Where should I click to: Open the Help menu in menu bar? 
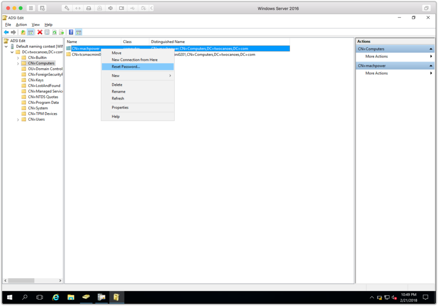click(x=48, y=25)
